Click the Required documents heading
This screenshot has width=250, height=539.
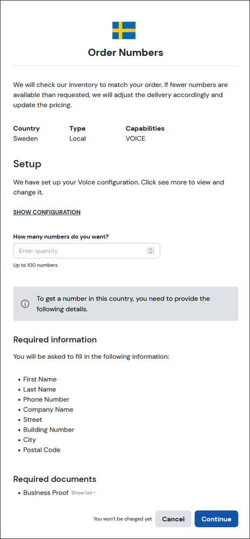(54, 479)
